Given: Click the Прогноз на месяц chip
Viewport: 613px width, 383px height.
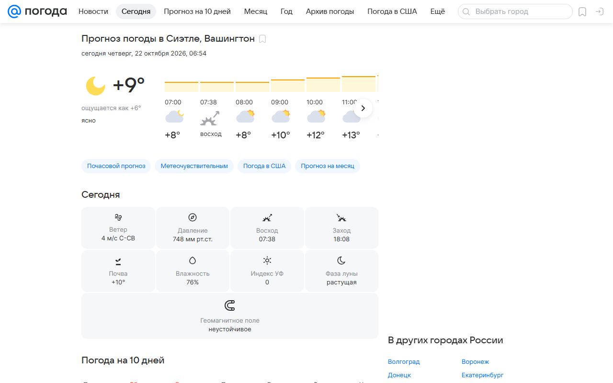Looking at the screenshot, I should [x=328, y=166].
